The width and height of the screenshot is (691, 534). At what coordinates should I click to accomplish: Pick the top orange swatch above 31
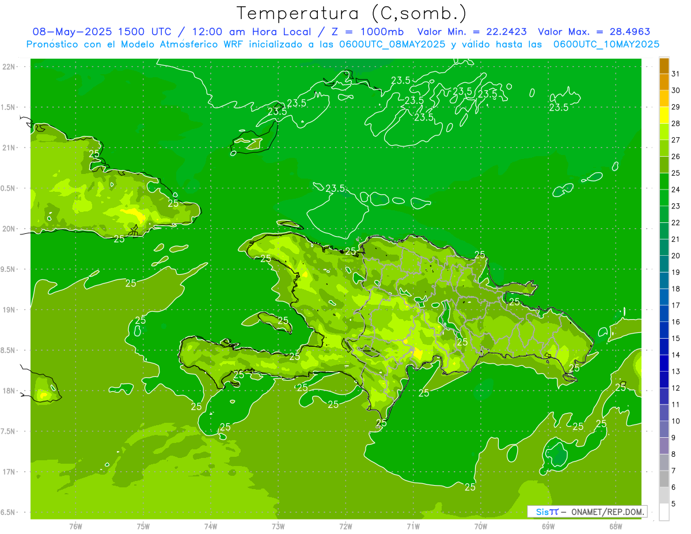click(x=664, y=65)
